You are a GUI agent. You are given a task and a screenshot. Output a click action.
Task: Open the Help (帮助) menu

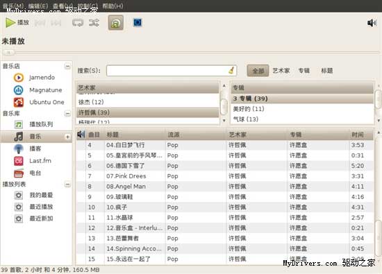[x=113, y=6]
